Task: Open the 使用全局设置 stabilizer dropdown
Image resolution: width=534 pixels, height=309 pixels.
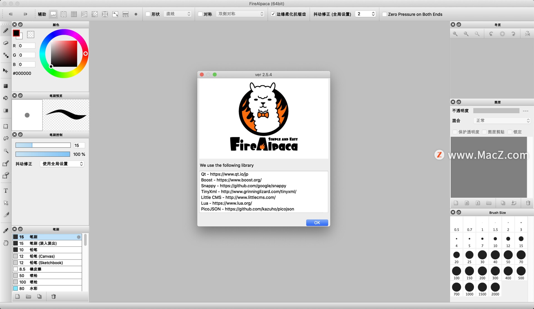Action: [62, 164]
